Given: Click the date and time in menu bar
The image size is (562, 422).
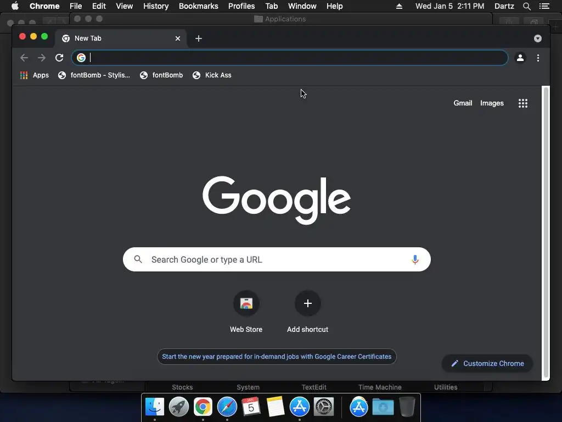Looking at the screenshot, I should [450, 6].
